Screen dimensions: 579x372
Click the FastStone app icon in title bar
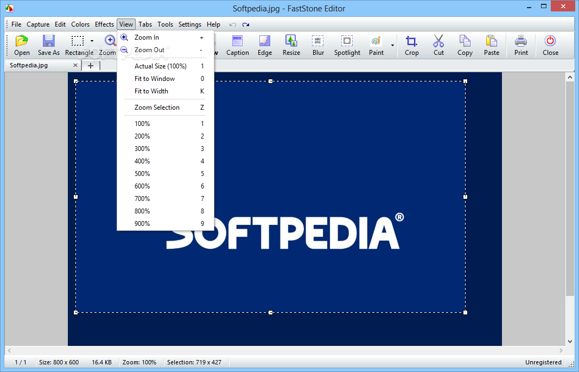[9, 8]
